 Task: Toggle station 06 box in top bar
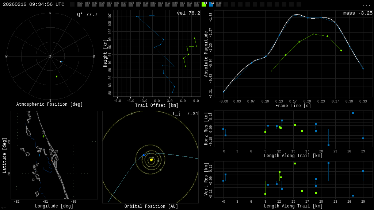point(117,4)
